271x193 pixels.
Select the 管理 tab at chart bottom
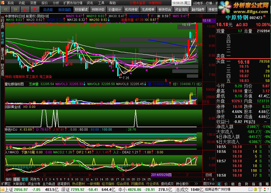25,179
